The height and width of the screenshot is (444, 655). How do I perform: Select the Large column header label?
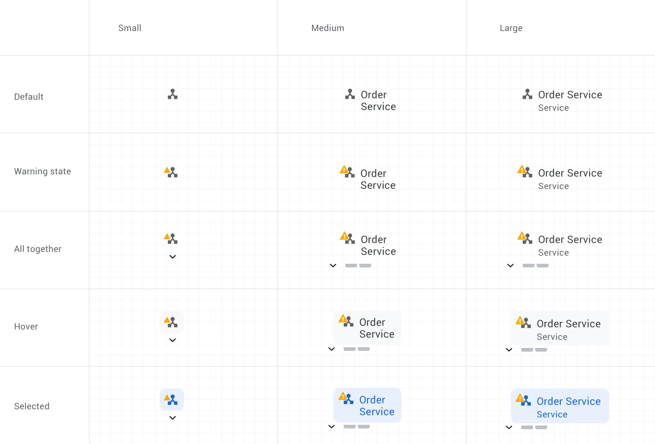coord(511,28)
